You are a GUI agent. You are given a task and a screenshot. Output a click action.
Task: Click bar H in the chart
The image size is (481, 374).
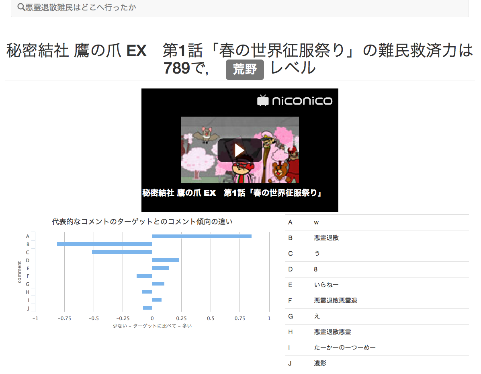[147, 292]
